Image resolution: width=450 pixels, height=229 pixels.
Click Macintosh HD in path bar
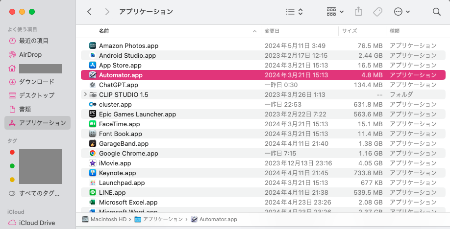tap(104, 219)
